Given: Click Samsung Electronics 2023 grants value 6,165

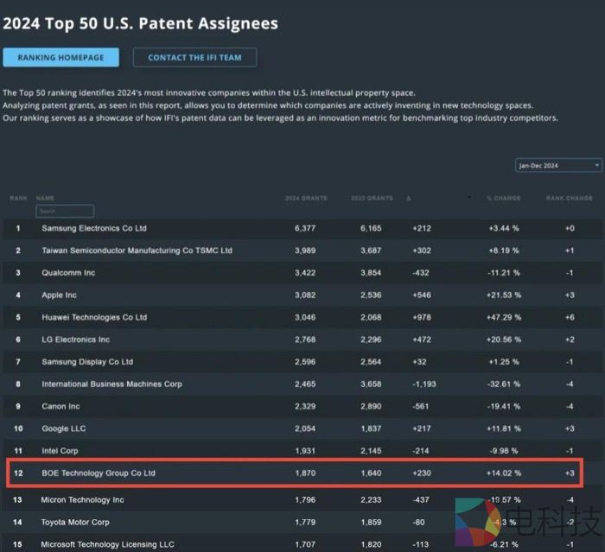Looking at the screenshot, I should coord(371,228).
